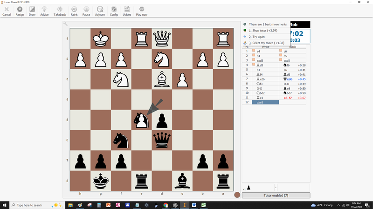Open the Config dropdown in the toolbar
Image resolution: width=373 pixels, height=209 pixels.
[114, 11]
